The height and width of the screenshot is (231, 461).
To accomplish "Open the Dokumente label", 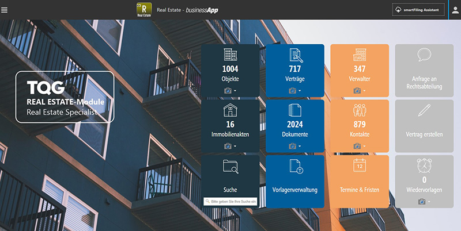I will click(295, 134).
